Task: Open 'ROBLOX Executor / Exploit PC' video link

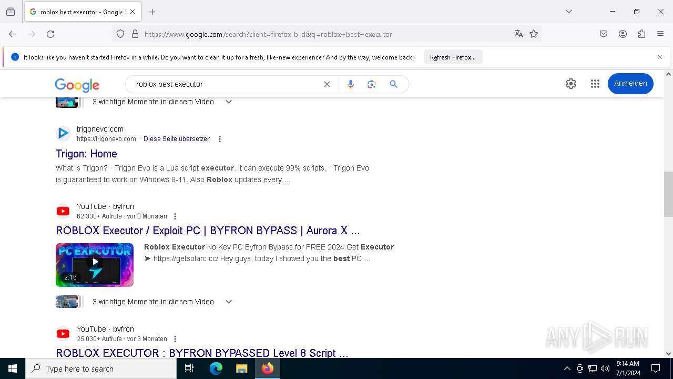Action: tap(208, 231)
